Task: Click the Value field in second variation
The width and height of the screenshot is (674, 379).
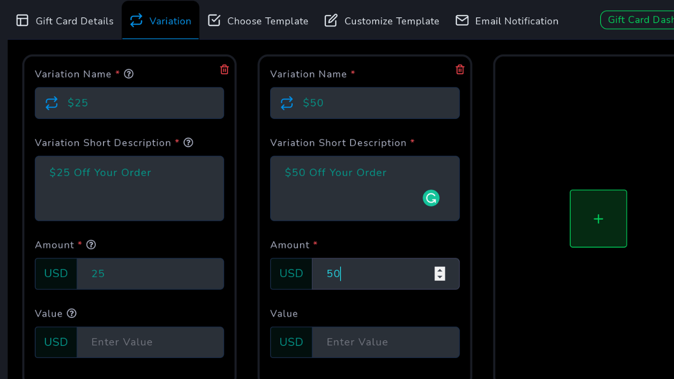Action: pyautogui.click(x=385, y=342)
